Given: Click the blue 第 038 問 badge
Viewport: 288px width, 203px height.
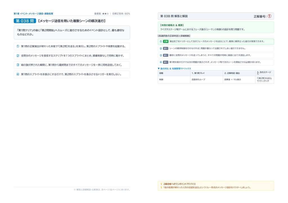Looking at the screenshot, I should [25, 21].
